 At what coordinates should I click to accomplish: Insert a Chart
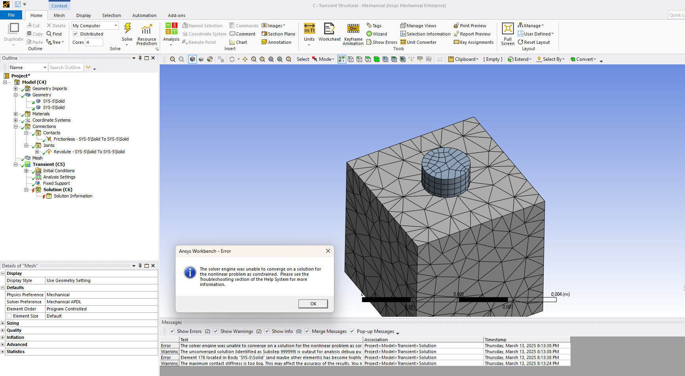click(238, 42)
